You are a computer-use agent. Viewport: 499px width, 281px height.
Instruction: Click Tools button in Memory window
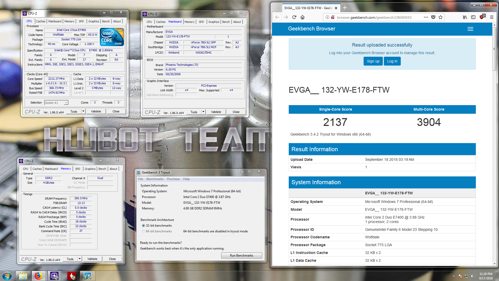point(70,259)
